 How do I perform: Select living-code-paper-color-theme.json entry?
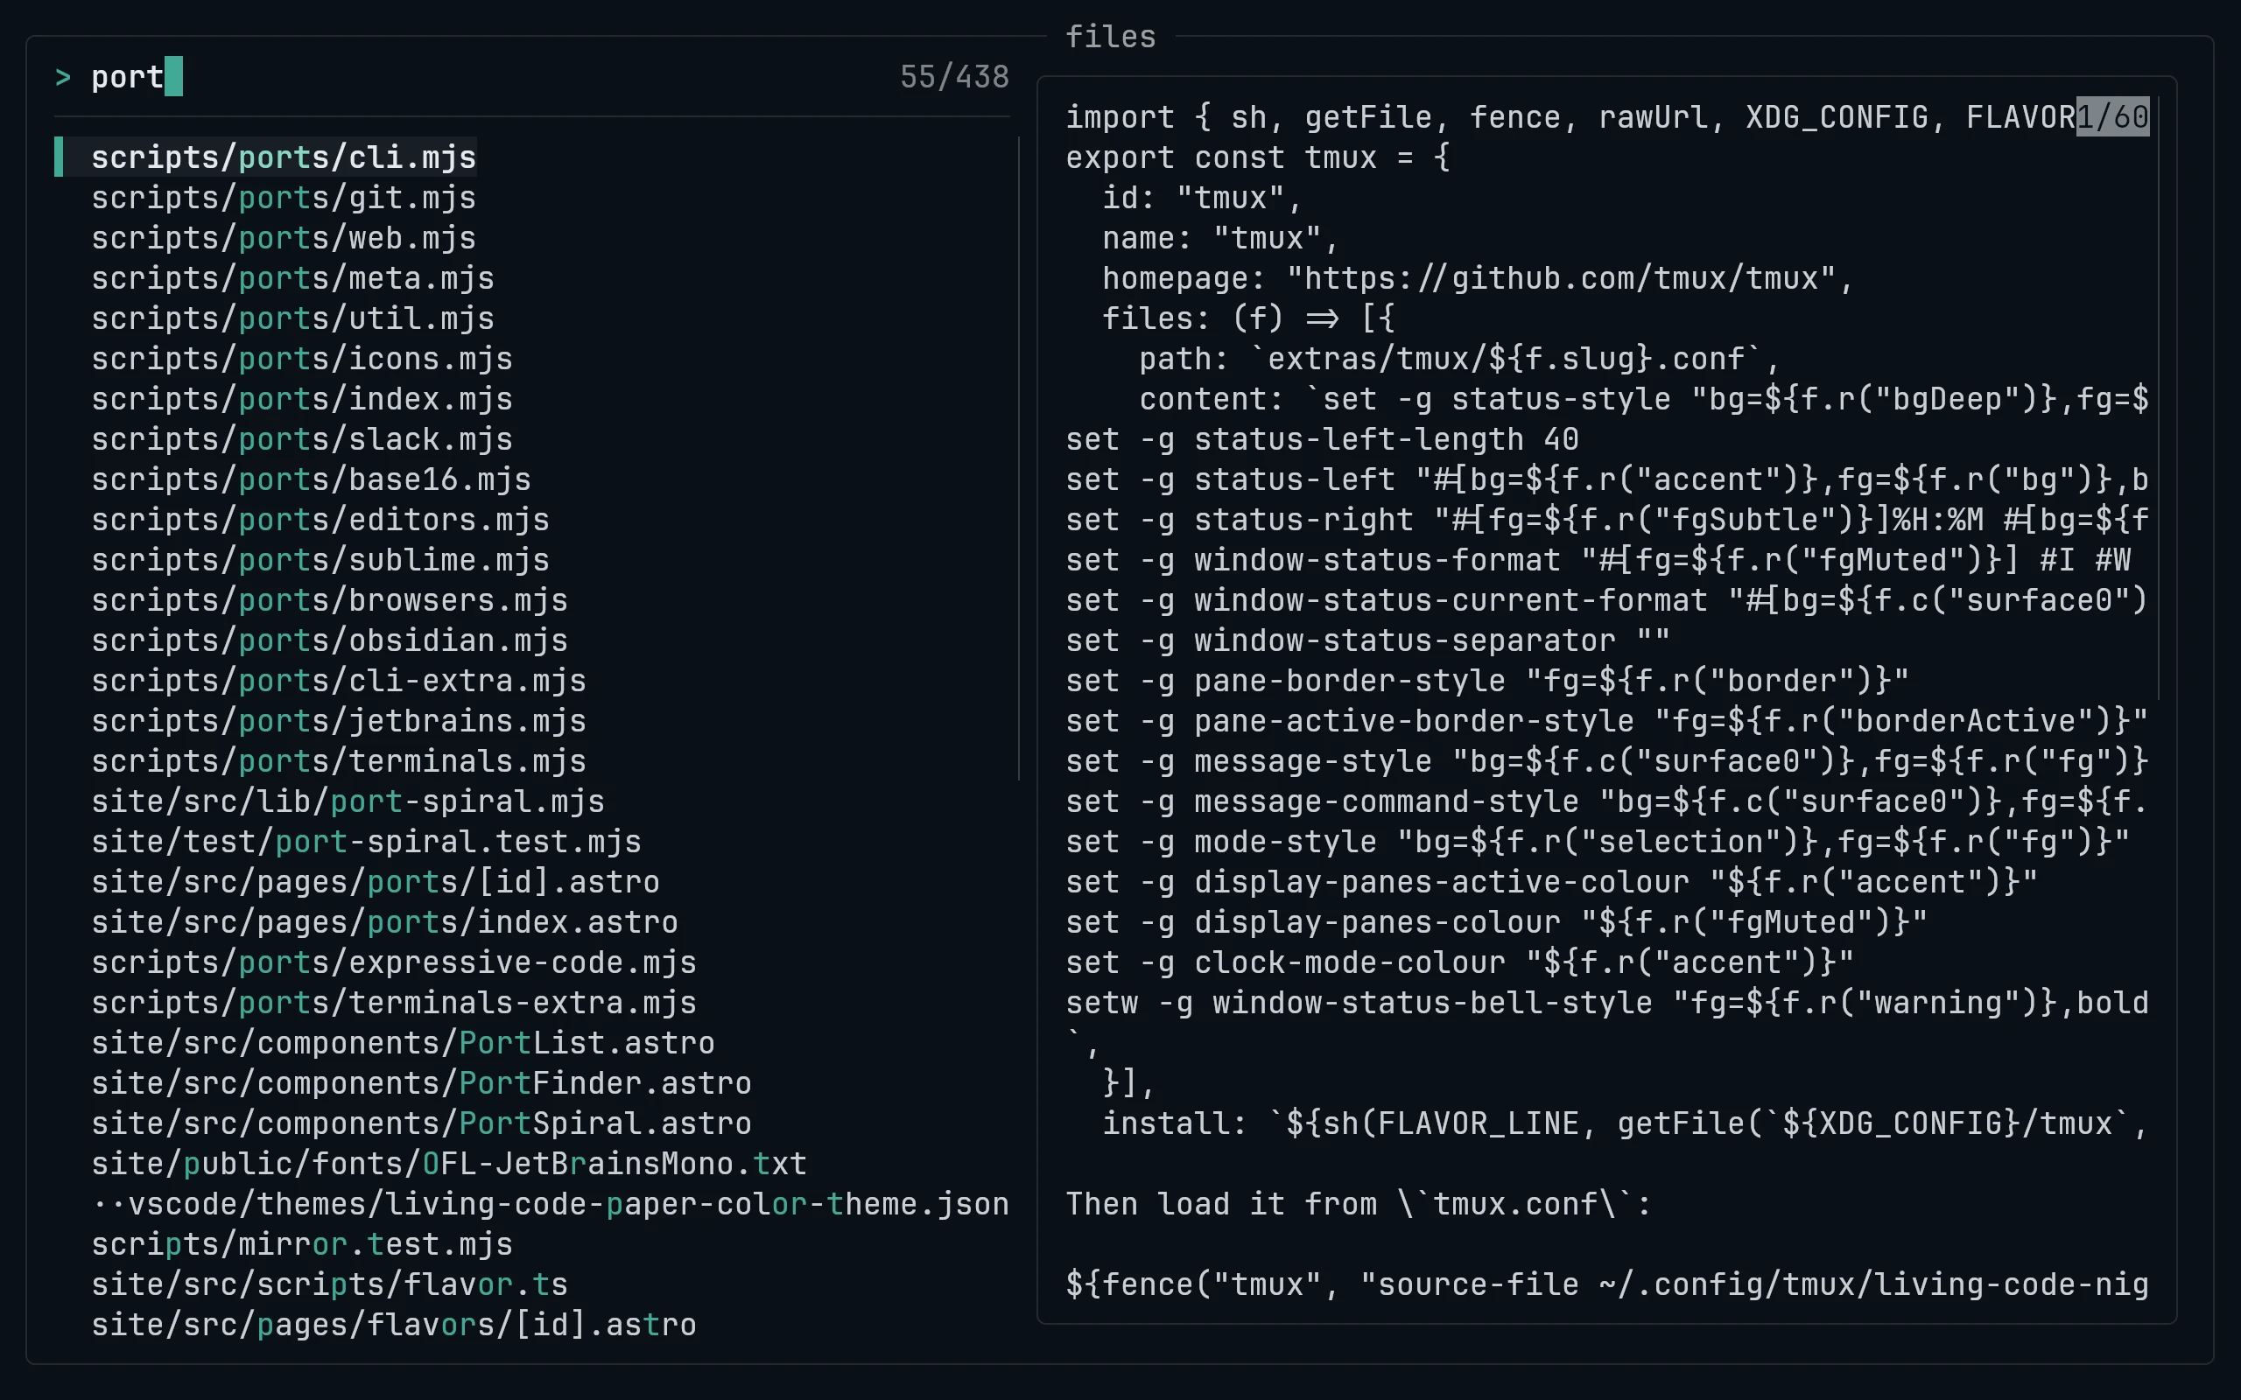pyautogui.click(x=551, y=1205)
